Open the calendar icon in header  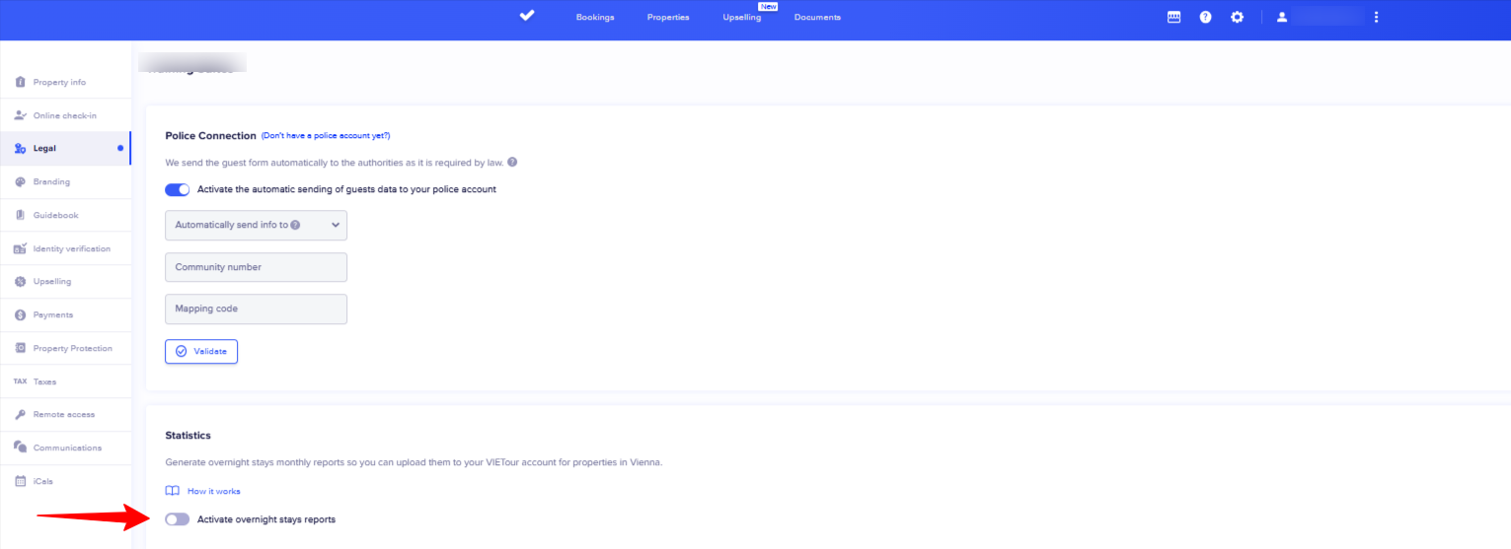[1173, 17]
